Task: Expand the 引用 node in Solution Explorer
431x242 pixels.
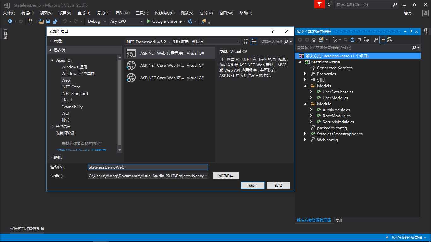Action: [305, 80]
